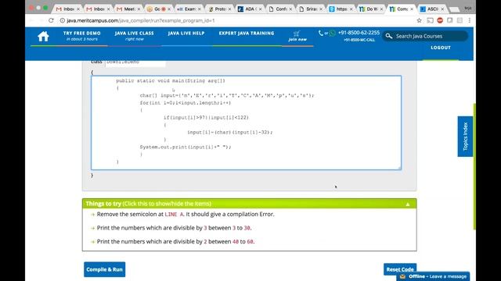Close the ASCII tab
The height and width of the screenshot is (281, 501).
[442, 9]
